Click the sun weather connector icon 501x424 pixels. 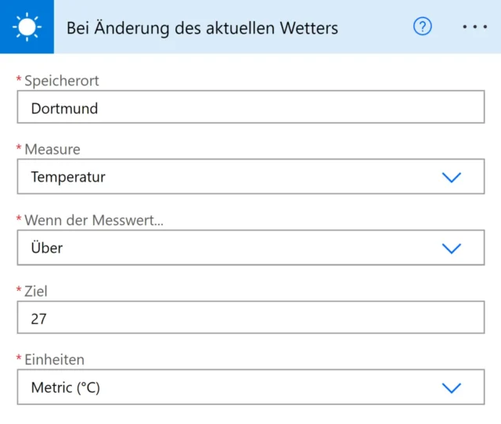[27, 27]
